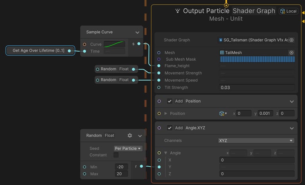Toggle the Constant checkbox on Random node
This screenshot has height=185, width=305.
[x=116, y=155]
